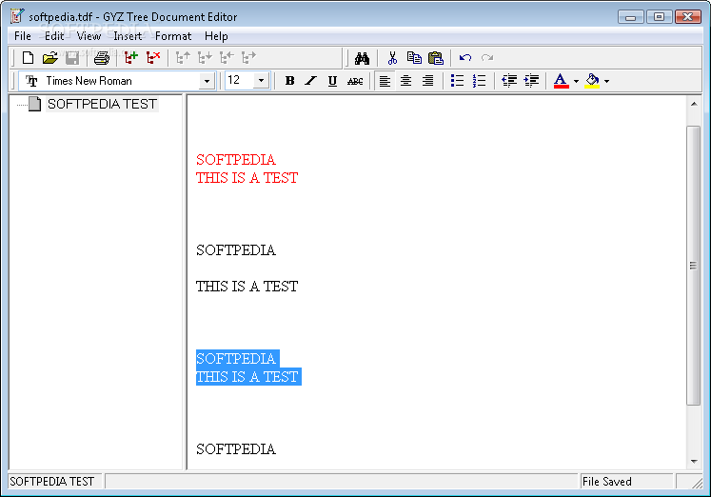711x497 pixels.
Task: Open a file with the folder icon
Action: tap(50, 58)
